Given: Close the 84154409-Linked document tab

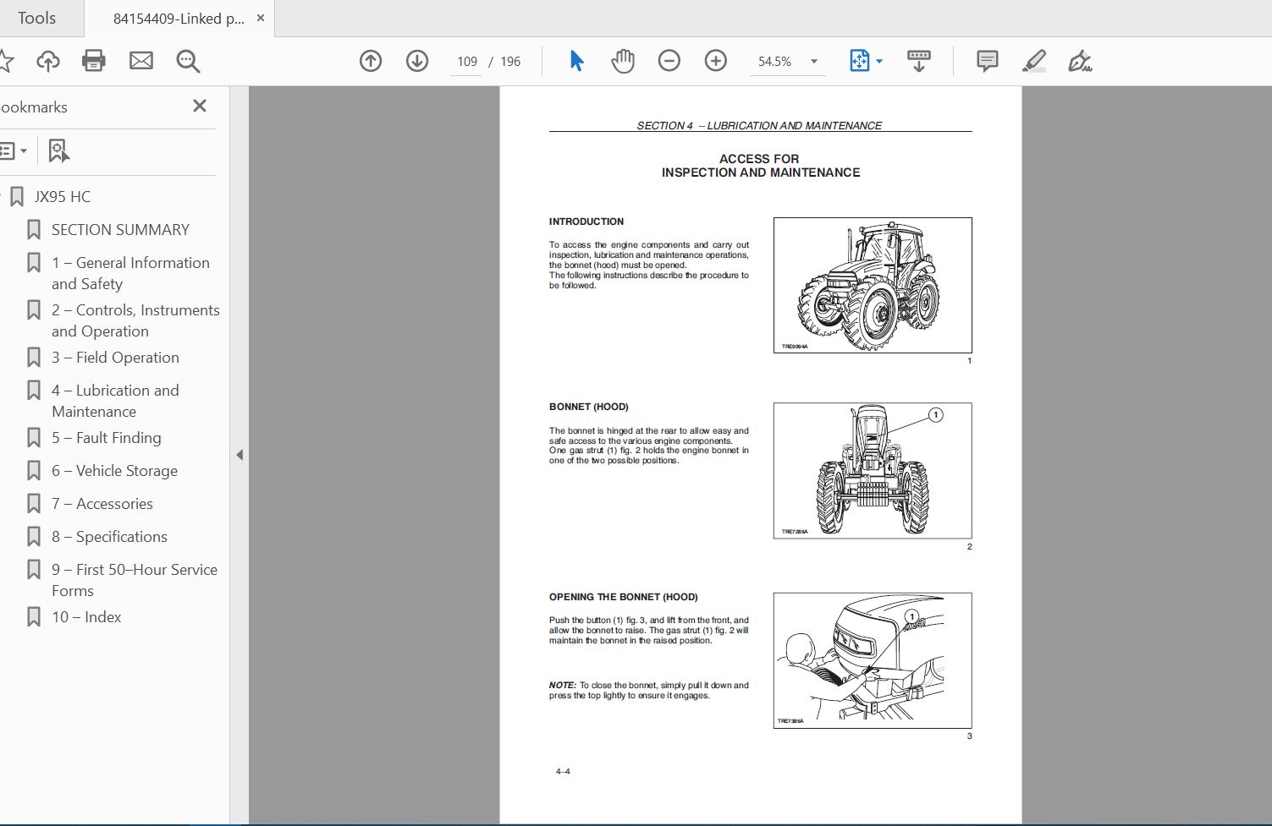Looking at the screenshot, I should pos(260,18).
